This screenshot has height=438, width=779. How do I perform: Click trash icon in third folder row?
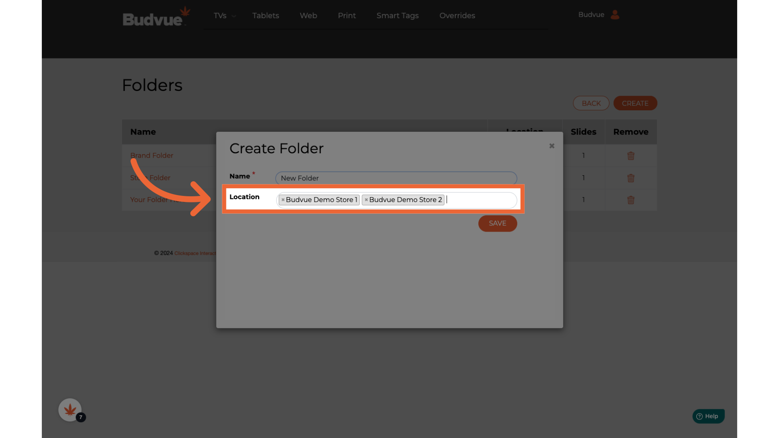point(631,200)
